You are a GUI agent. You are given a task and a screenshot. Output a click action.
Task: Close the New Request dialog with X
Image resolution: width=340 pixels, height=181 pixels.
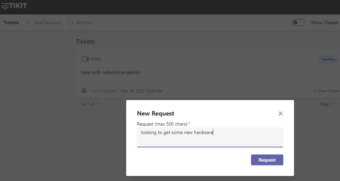tap(280, 114)
